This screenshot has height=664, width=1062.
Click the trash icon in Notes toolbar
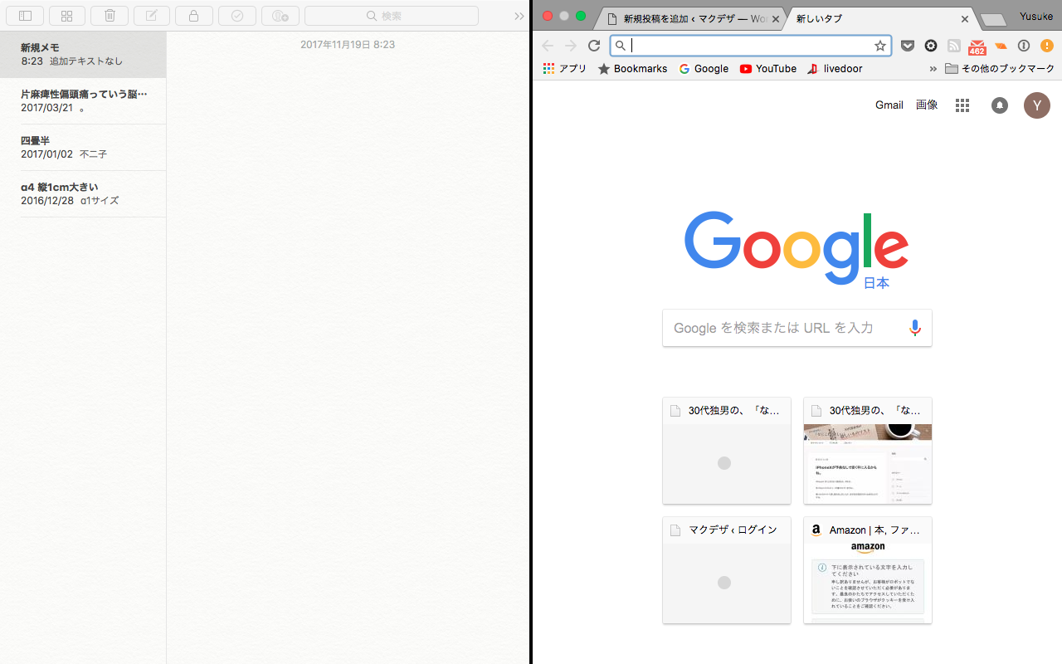110,16
